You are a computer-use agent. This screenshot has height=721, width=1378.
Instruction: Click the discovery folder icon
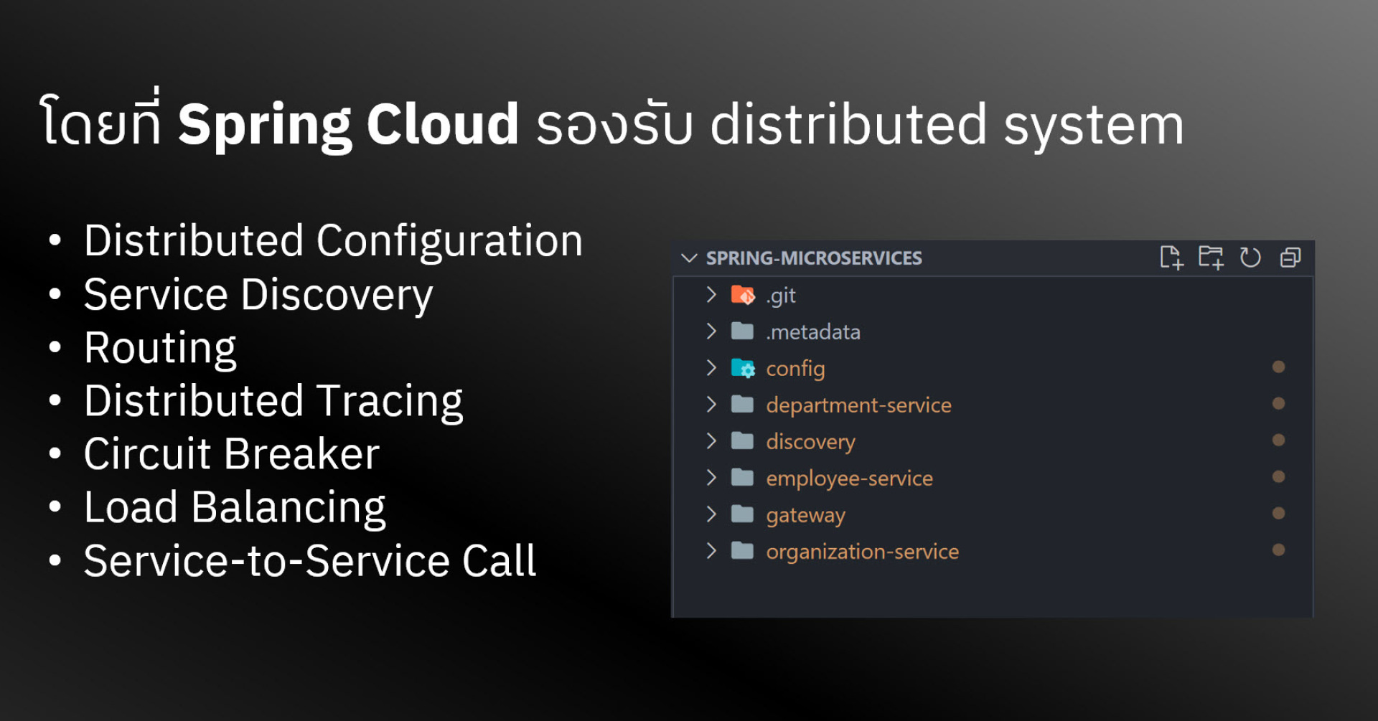click(x=742, y=440)
